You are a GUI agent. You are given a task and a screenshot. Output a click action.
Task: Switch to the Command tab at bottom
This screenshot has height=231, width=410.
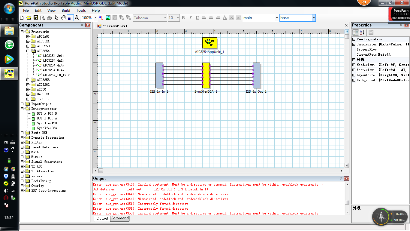120,218
